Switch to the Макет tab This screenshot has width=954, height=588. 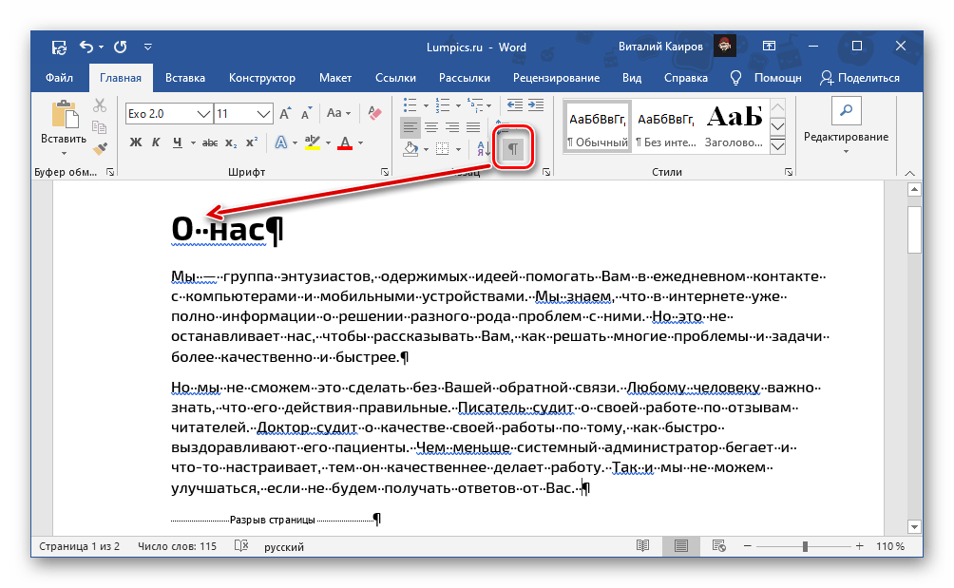pyautogui.click(x=335, y=78)
